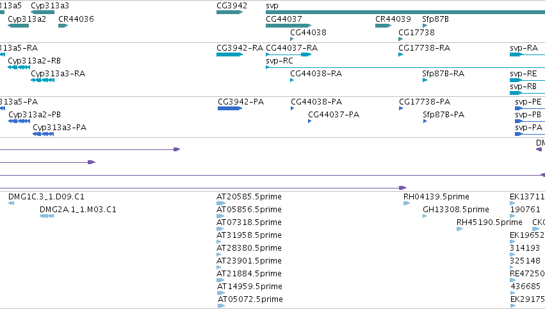The height and width of the screenshot is (309, 545).
Task: Click the svp gene label
Action: click(272, 6)
